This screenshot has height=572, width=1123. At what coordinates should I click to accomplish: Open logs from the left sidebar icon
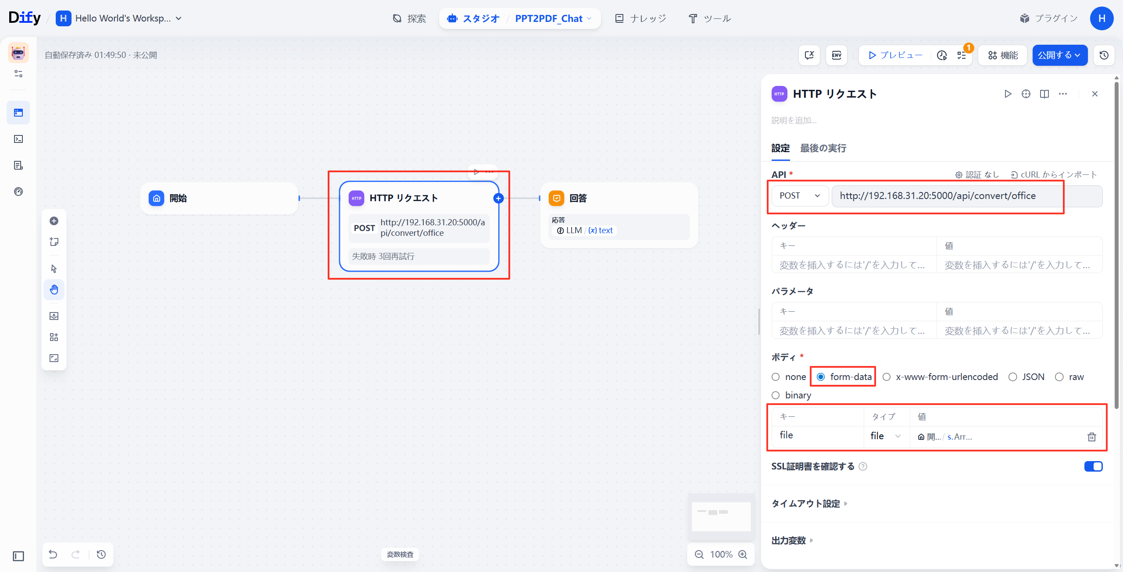coord(18,165)
